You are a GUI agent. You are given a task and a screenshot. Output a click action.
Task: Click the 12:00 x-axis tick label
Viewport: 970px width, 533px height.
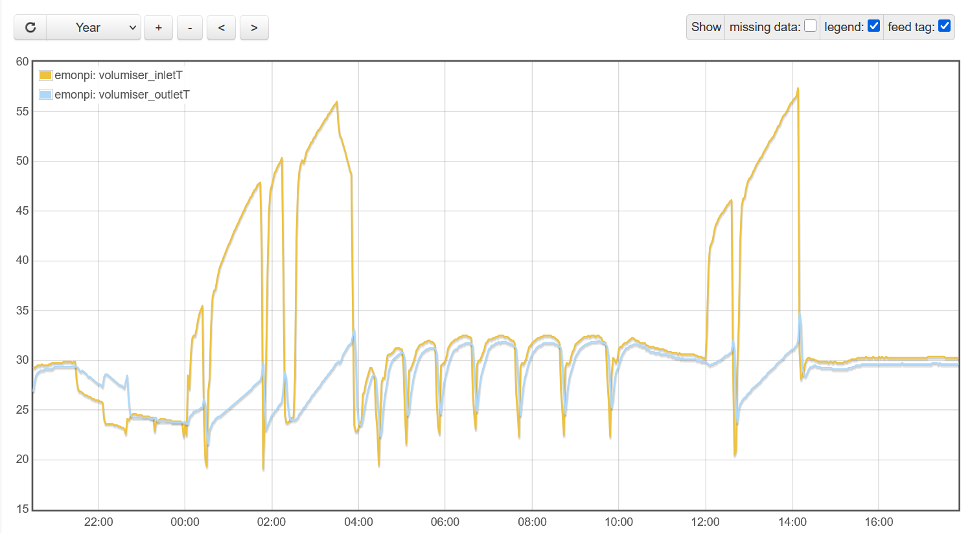tap(705, 522)
